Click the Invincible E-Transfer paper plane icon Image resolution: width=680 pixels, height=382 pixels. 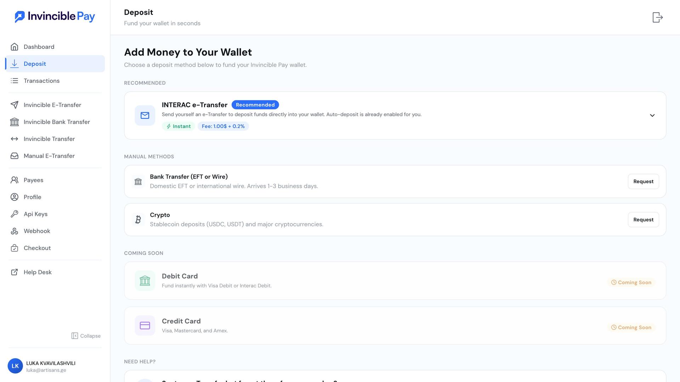point(15,105)
